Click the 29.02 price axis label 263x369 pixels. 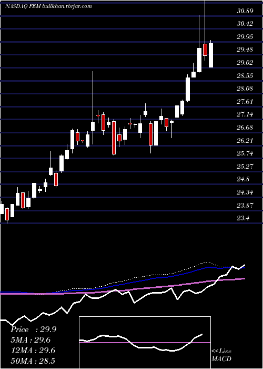click(x=245, y=63)
